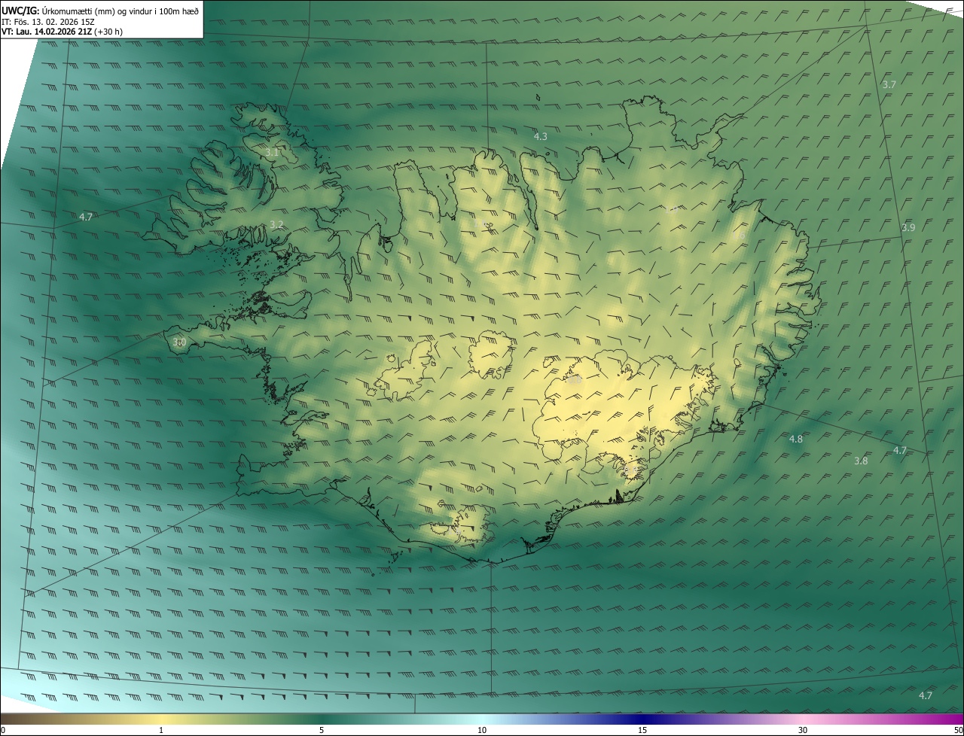Viewport: 964px width, 736px height.
Task: Click the 3.9 value label
Action: coord(908,227)
